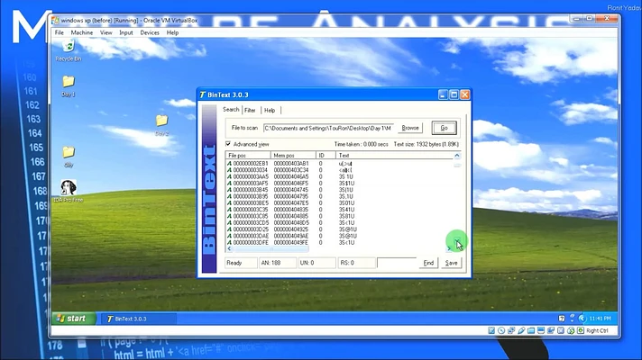Image resolution: width=642 pixels, height=360 pixels.
Task: Toggle the Advanced view checkbox
Action: pos(228,144)
